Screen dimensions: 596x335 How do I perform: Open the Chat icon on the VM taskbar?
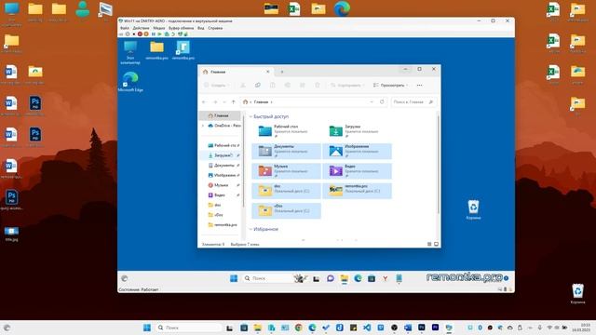point(330,278)
